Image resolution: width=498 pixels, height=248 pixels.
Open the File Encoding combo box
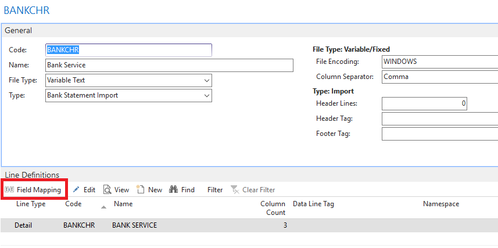click(x=440, y=62)
